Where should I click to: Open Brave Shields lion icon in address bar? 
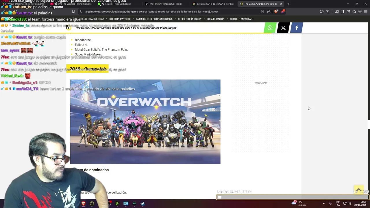276,12
